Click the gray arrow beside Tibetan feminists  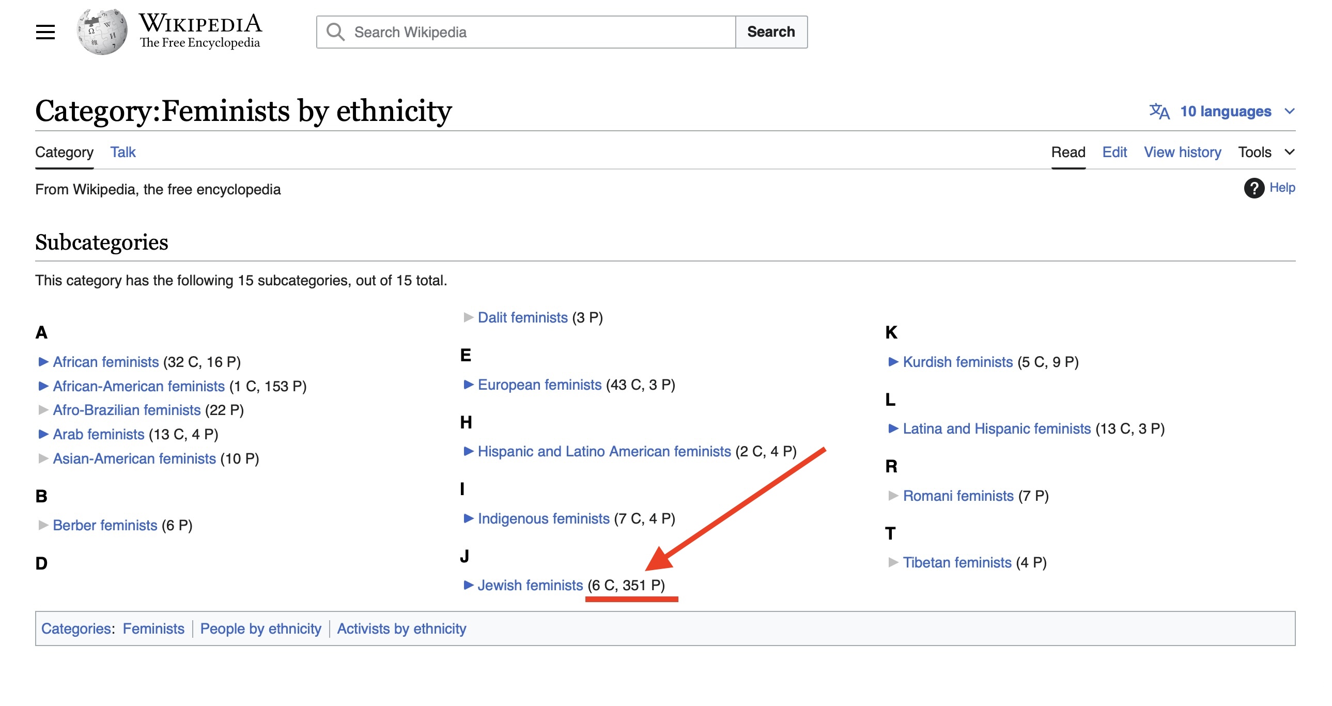(x=893, y=562)
